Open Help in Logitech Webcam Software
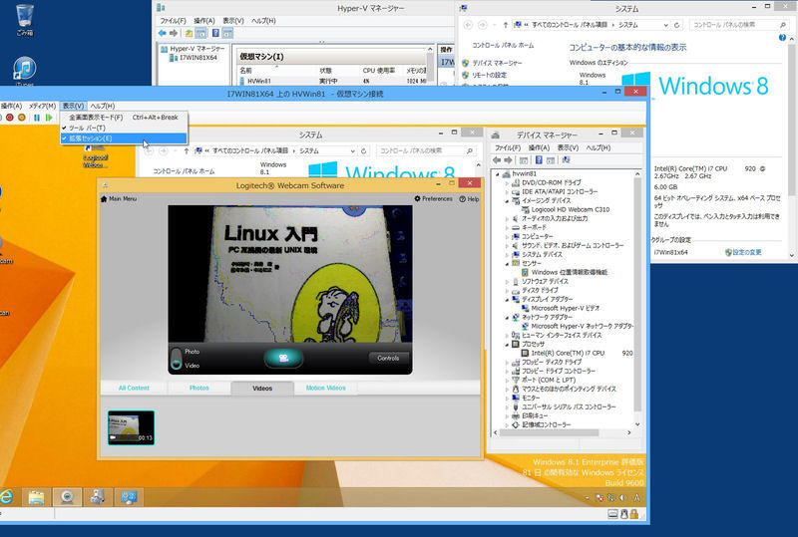798x537 pixels. 469,199
